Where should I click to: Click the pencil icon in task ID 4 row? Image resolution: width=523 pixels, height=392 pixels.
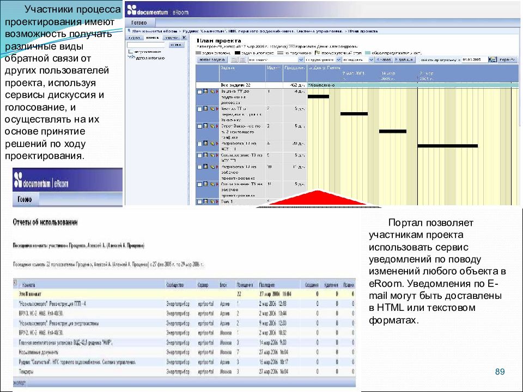[x=211, y=143]
